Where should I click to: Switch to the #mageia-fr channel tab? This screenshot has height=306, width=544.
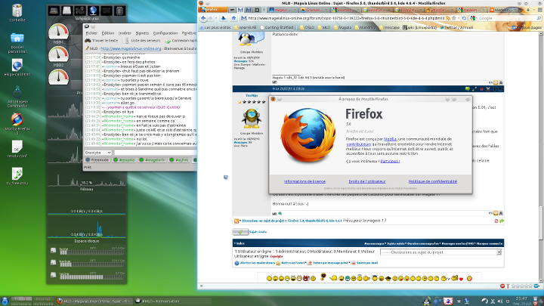coord(152,160)
